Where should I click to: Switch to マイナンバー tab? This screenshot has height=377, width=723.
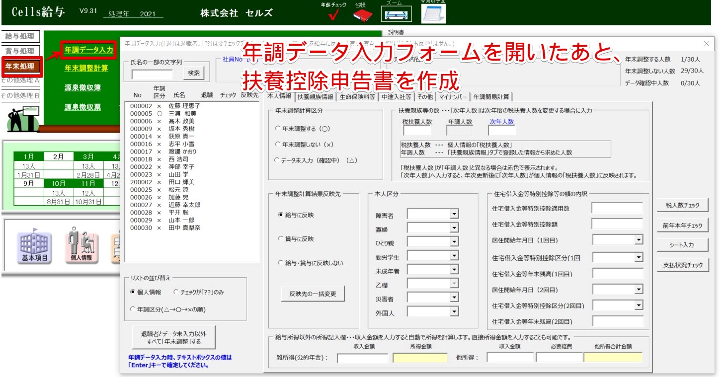(x=453, y=97)
